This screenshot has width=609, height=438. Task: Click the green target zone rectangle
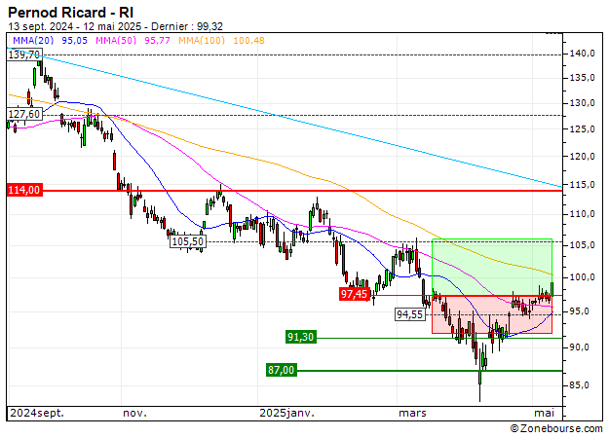[492, 265]
